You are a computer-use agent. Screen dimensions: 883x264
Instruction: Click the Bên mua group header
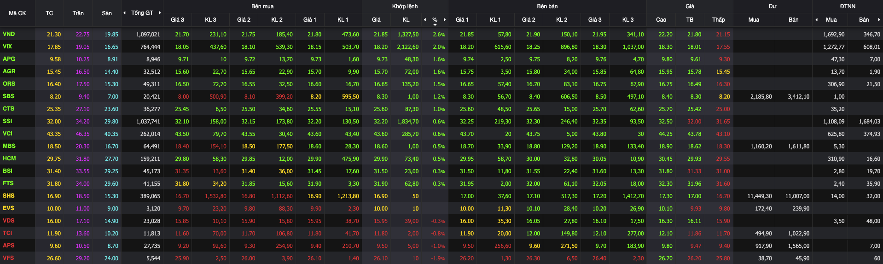pos(262,6)
